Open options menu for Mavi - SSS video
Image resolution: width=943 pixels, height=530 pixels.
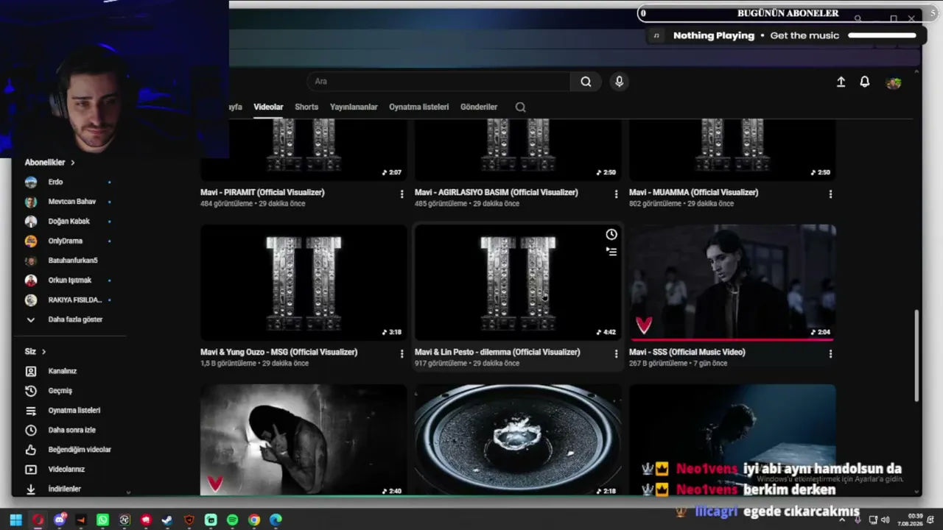pyautogui.click(x=830, y=354)
